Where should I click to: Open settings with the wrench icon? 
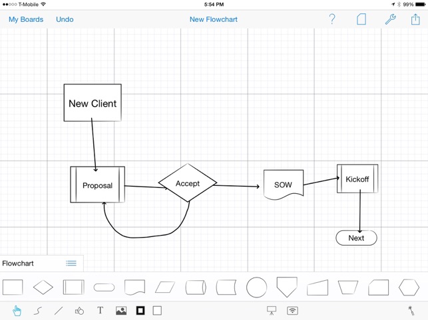pyautogui.click(x=390, y=19)
